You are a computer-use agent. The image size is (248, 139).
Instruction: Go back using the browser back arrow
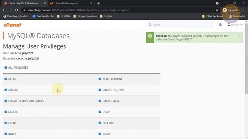pos(4,10)
